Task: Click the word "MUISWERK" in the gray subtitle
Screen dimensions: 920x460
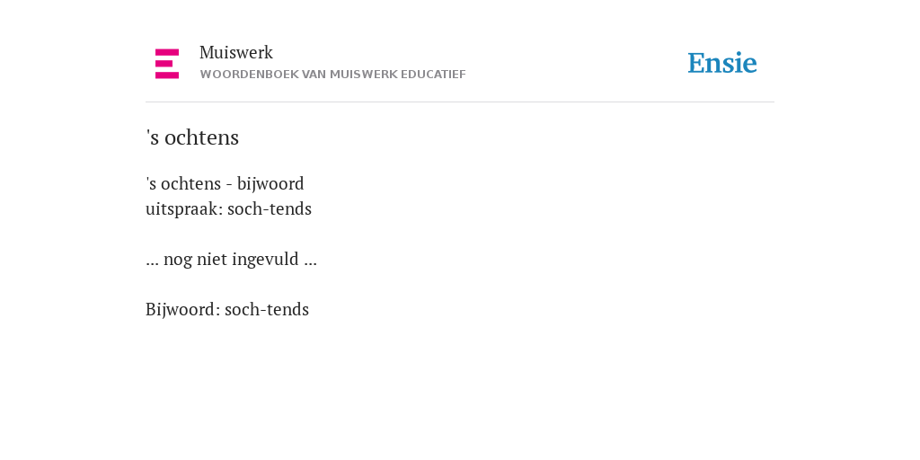Action: point(364,75)
